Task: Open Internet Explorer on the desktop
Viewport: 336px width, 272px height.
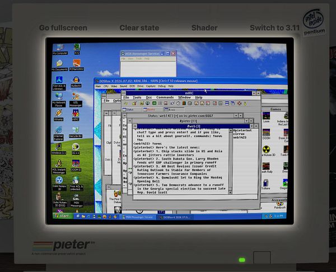Action: pos(58,133)
